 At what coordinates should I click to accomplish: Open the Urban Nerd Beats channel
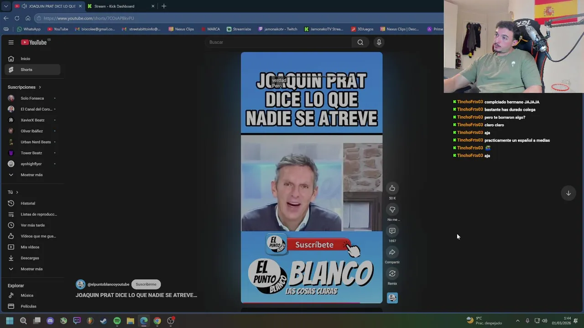coord(32,142)
